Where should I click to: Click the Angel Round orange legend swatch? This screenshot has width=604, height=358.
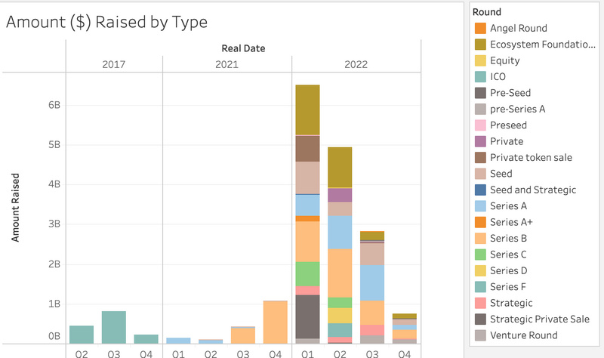[x=480, y=29]
